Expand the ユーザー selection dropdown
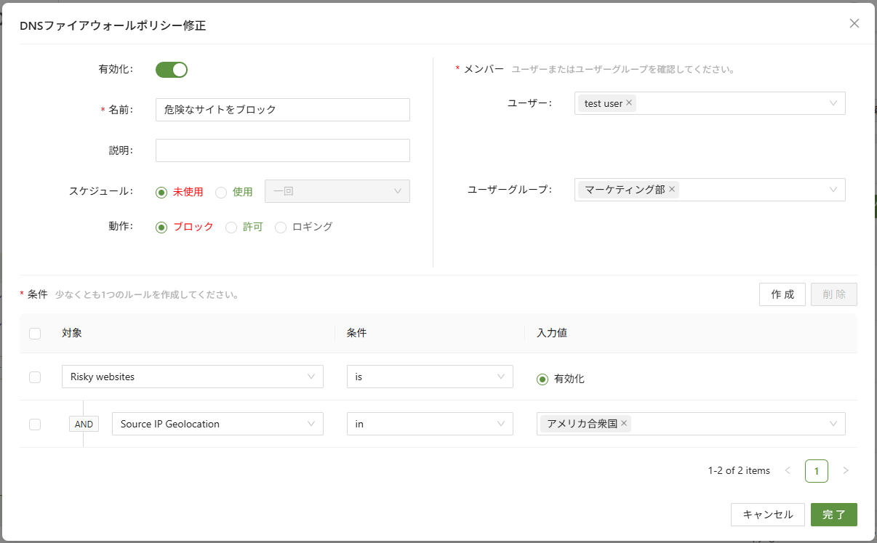877x543 pixels. [x=833, y=103]
